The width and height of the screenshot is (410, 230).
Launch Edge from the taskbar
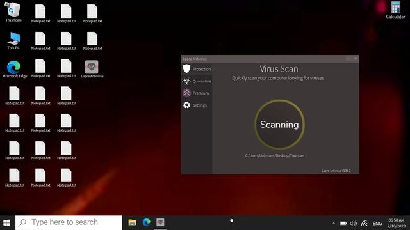pyautogui.click(x=147, y=222)
